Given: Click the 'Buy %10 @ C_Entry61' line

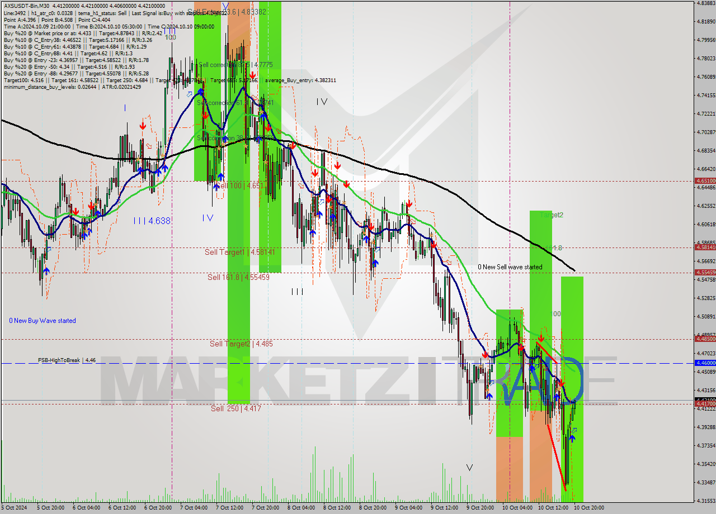Looking at the screenshot, I should [75, 46].
